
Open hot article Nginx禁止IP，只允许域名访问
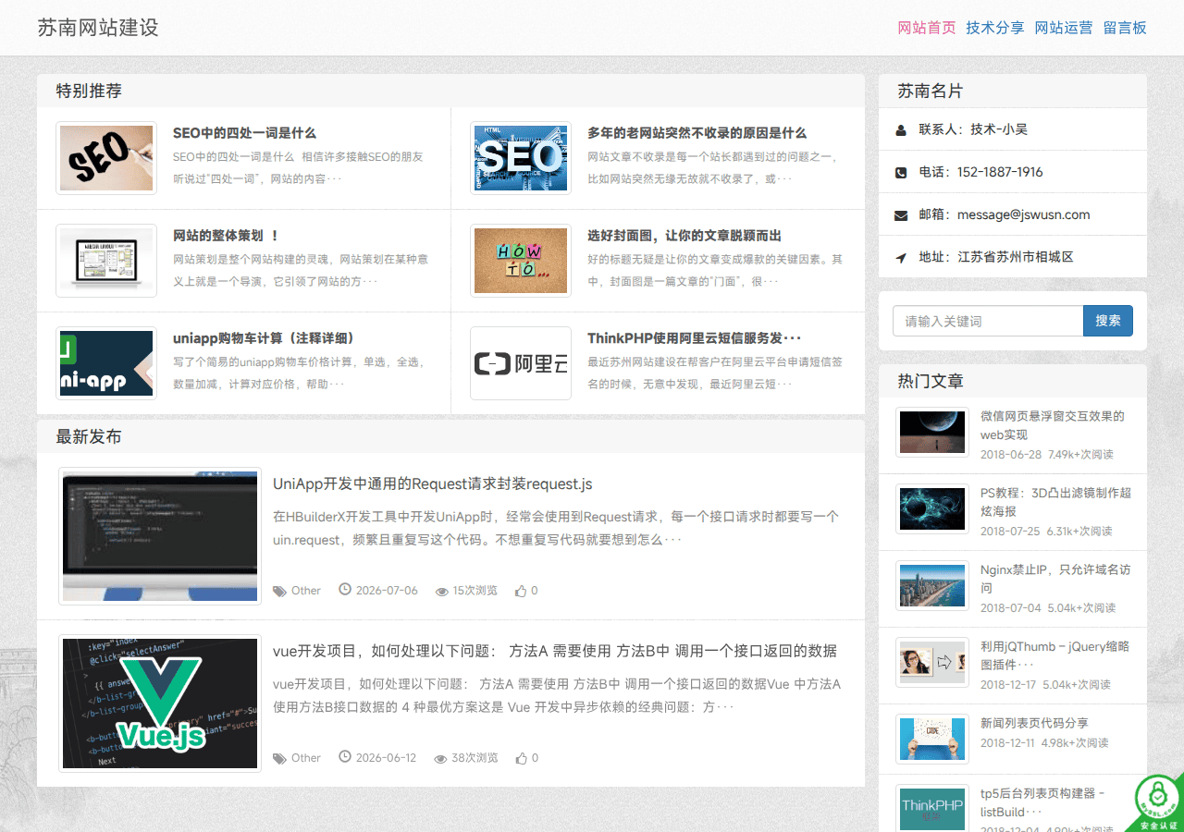[1055, 579]
